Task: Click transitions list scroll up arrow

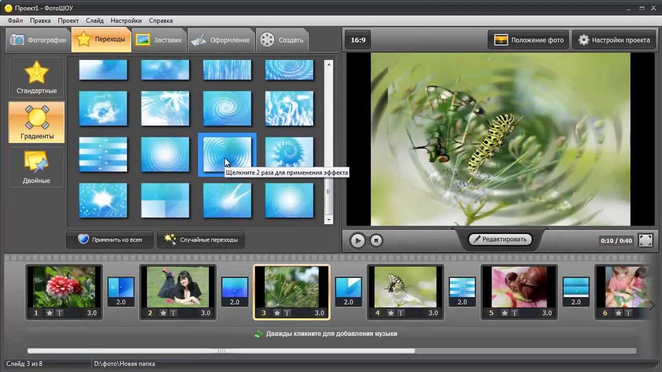Action: coord(328,64)
